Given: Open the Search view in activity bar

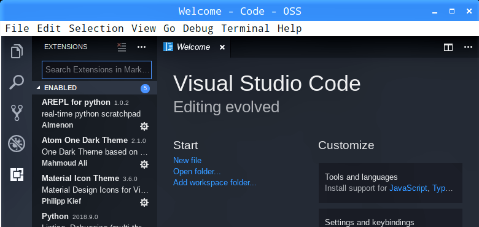Looking at the screenshot, I should click(x=17, y=82).
